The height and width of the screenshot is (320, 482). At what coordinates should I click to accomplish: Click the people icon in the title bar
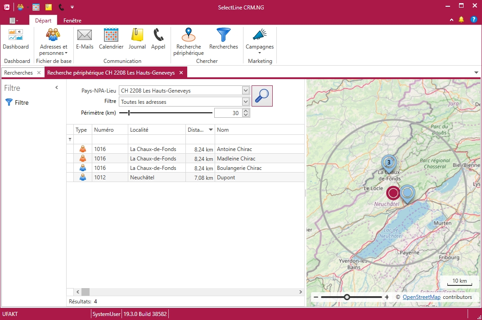(x=20, y=7)
